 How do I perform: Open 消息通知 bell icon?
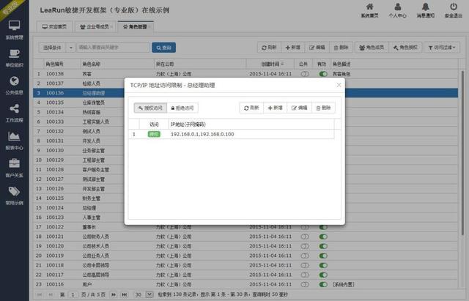(x=425, y=10)
